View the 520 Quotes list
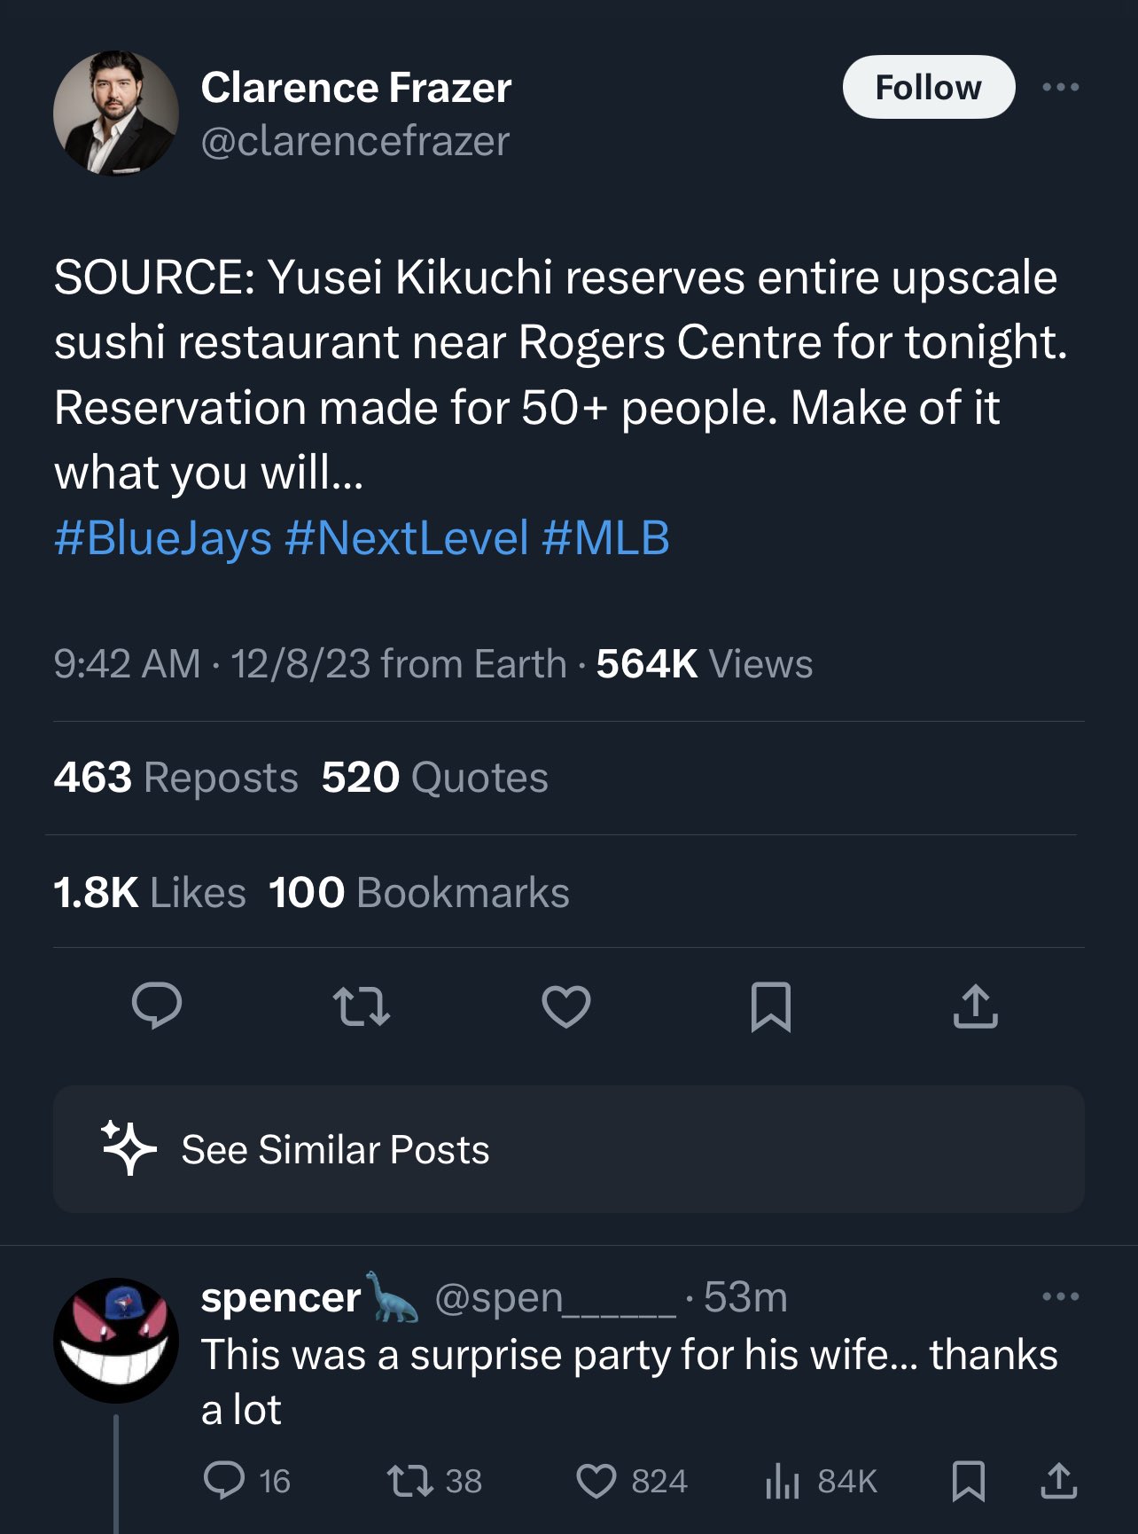Image resolution: width=1138 pixels, height=1534 pixels. click(x=434, y=778)
